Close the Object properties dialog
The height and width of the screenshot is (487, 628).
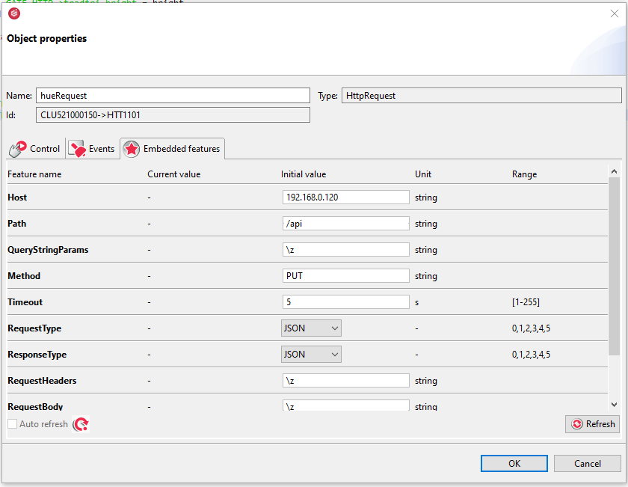pyautogui.click(x=614, y=13)
